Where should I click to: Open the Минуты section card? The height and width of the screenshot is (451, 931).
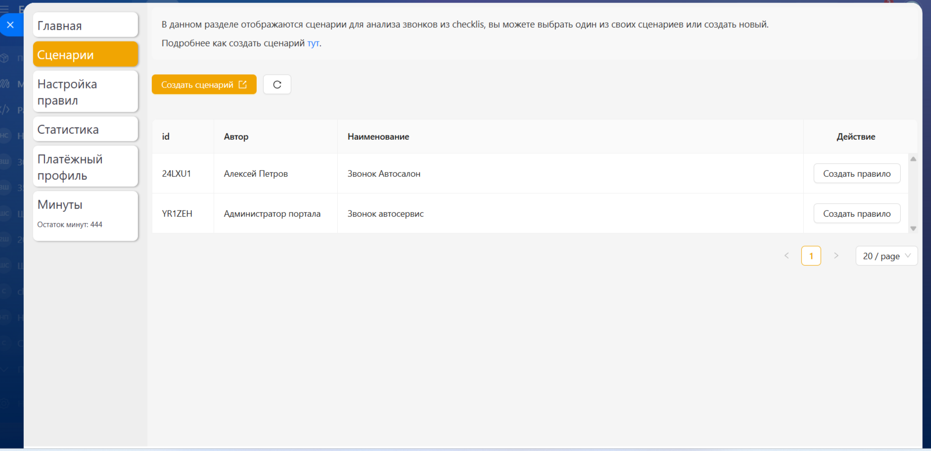click(85, 215)
